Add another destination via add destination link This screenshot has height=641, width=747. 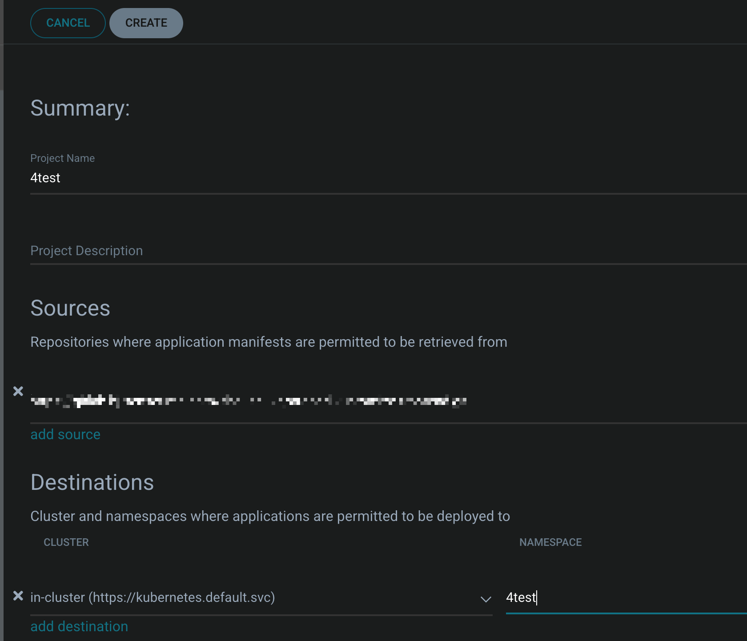(79, 626)
